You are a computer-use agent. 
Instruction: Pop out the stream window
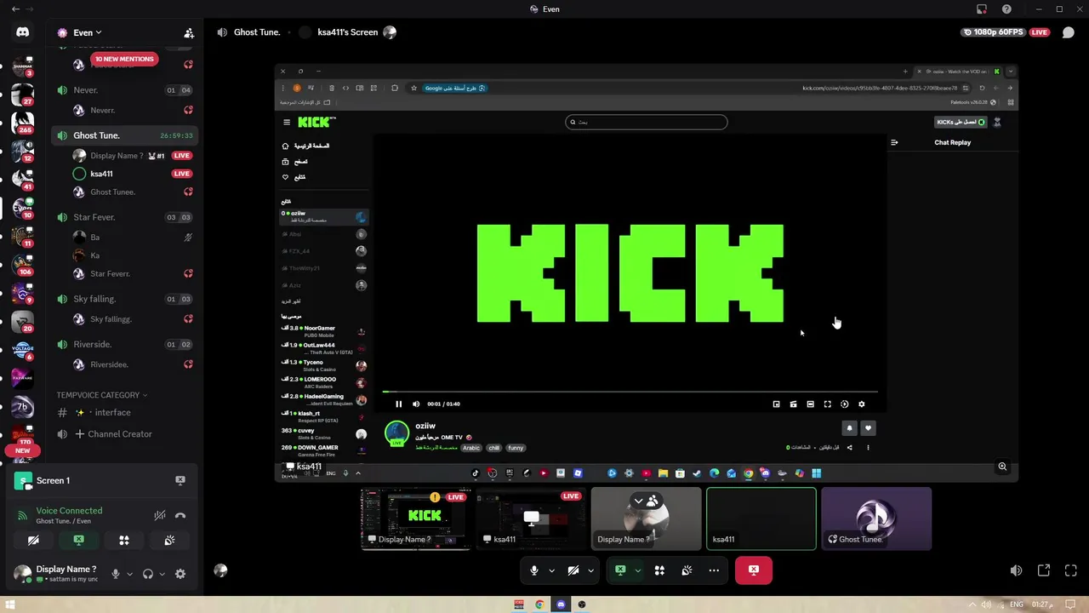pyautogui.click(x=1044, y=570)
